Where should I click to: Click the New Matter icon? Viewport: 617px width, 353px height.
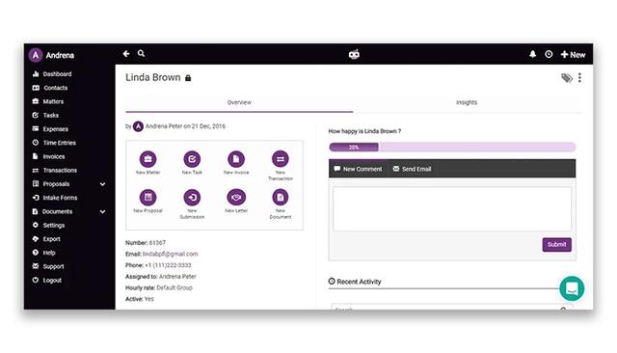tap(148, 159)
